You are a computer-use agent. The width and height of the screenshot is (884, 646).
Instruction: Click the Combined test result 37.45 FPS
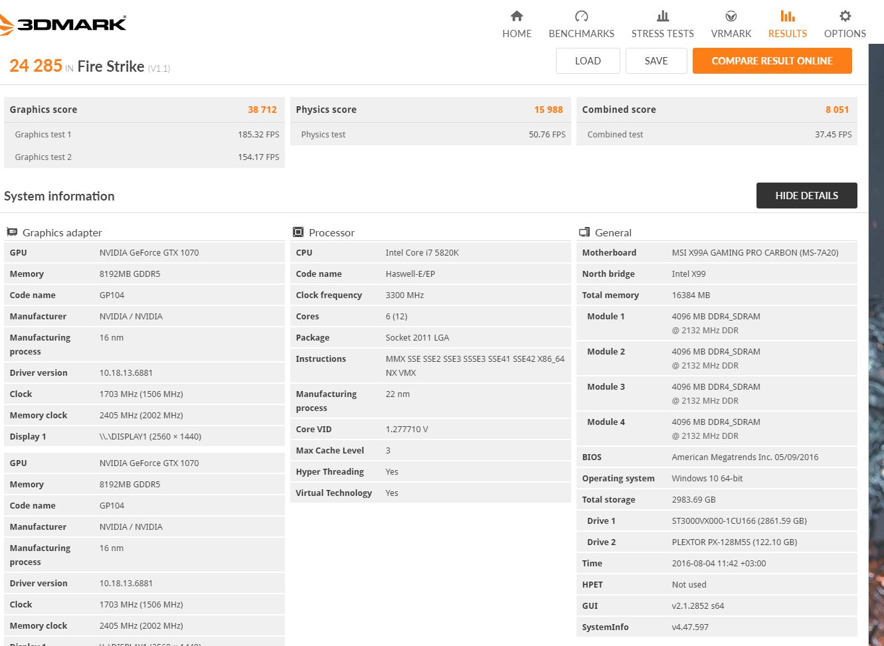(834, 134)
